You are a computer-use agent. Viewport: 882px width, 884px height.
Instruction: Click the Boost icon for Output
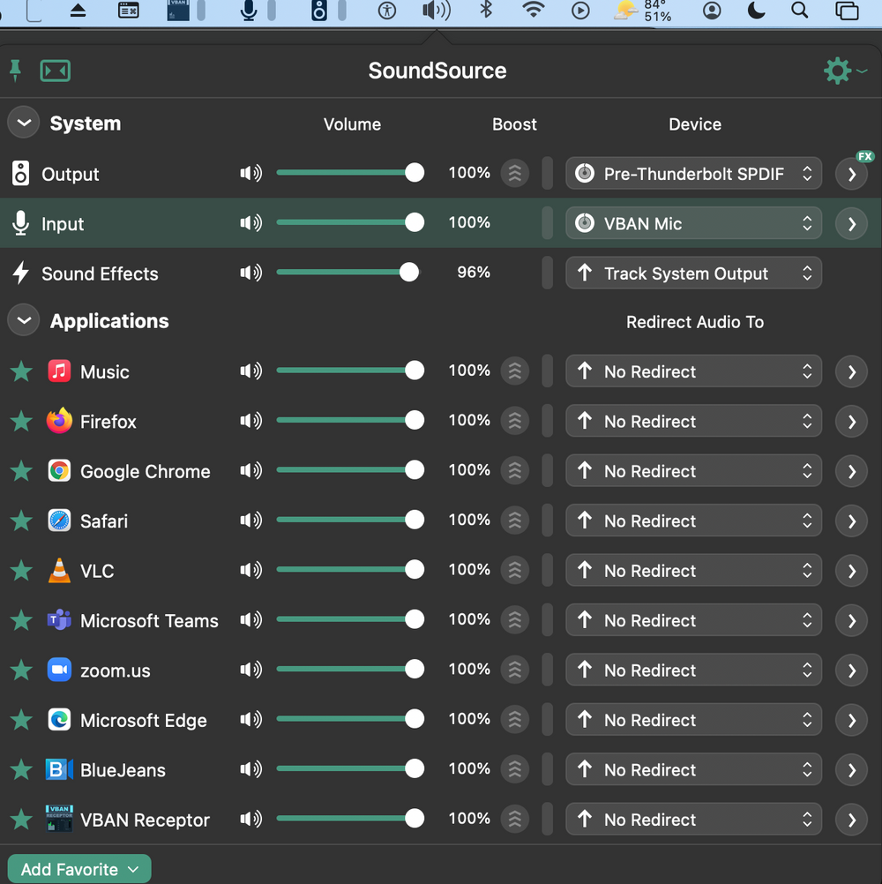click(515, 174)
